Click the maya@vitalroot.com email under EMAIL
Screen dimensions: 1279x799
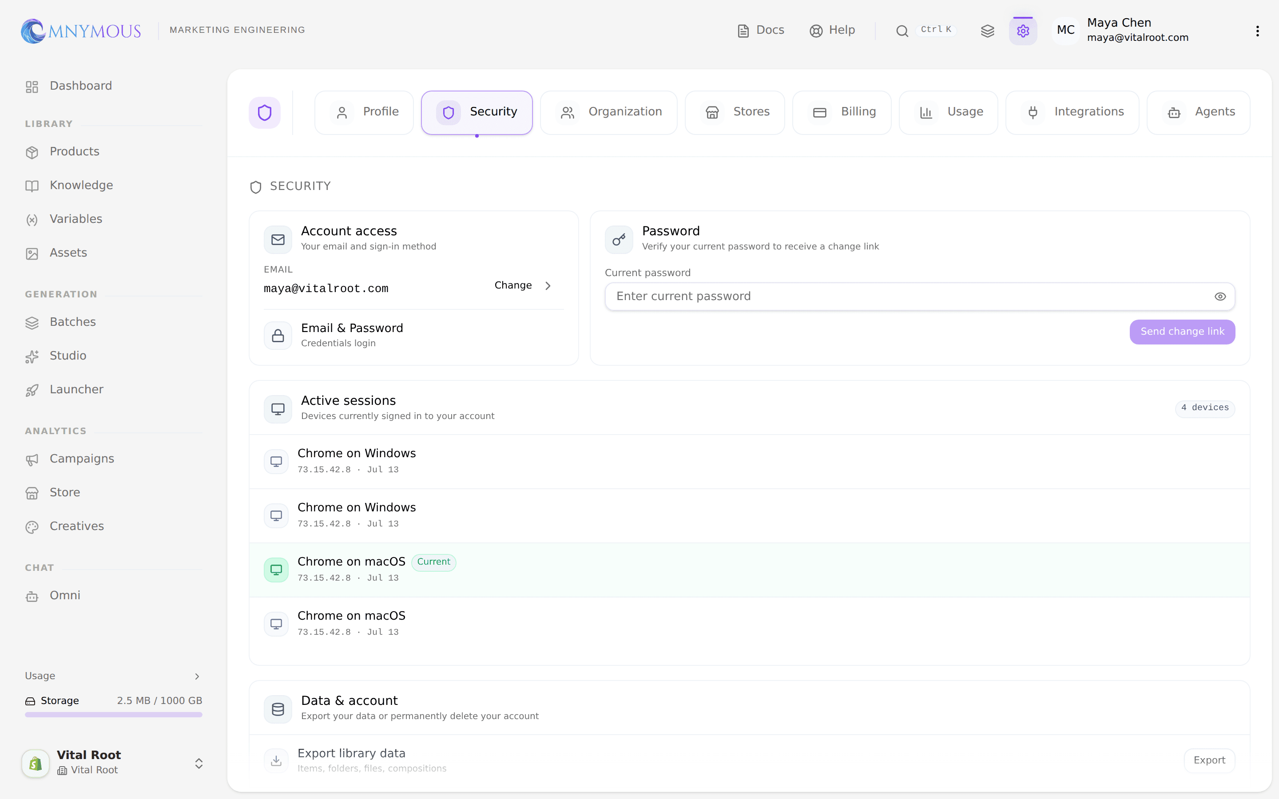point(326,289)
